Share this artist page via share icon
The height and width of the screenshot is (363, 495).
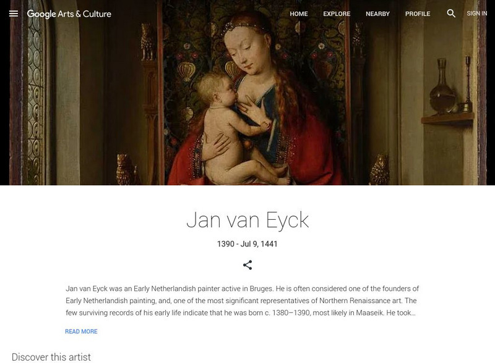click(247, 265)
